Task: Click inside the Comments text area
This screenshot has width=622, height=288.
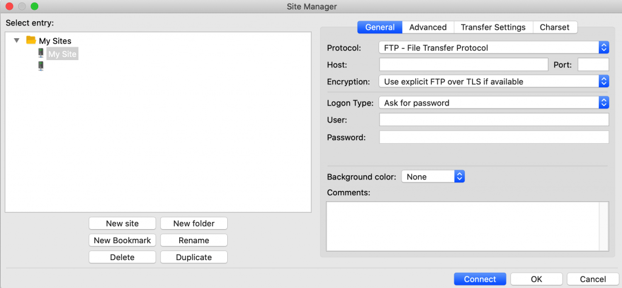Action: (463, 226)
